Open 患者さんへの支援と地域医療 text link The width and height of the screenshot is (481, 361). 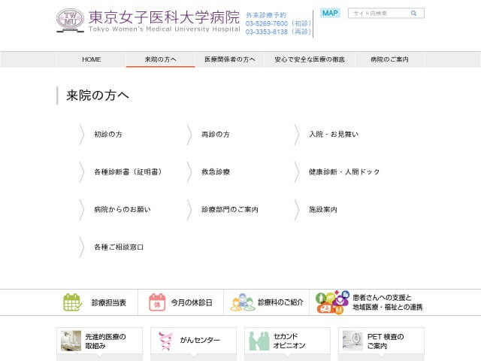[388, 302]
